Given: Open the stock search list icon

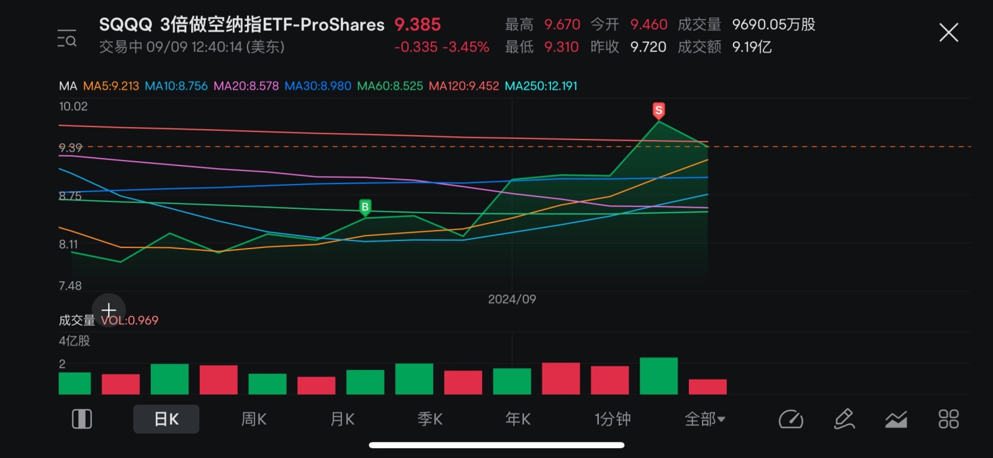Looking at the screenshot, I should pos(66,38).
